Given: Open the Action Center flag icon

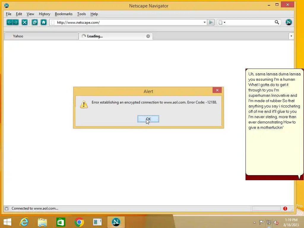Looking at the screenshot, I should pos(262,222).
